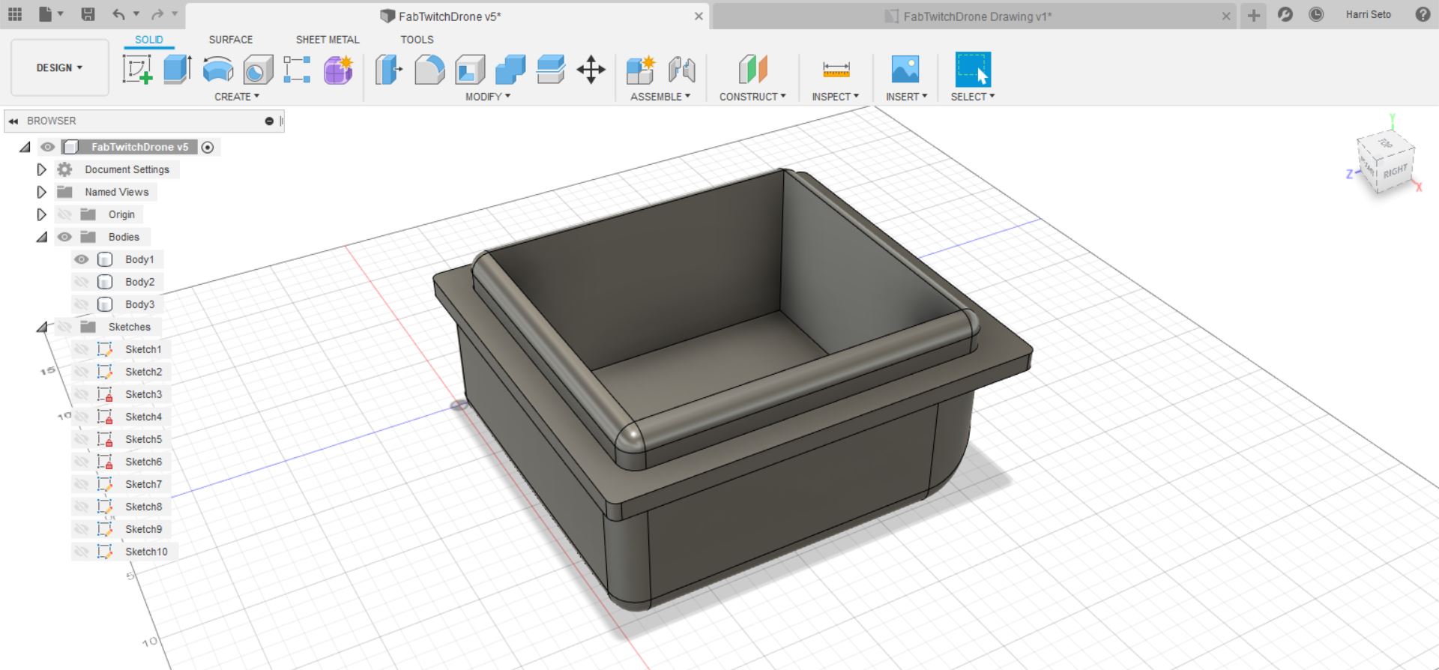Open the DESIGN workspace dropdown

point(59,67)
